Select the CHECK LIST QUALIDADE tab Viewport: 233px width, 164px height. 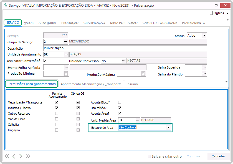pos(160,23)
